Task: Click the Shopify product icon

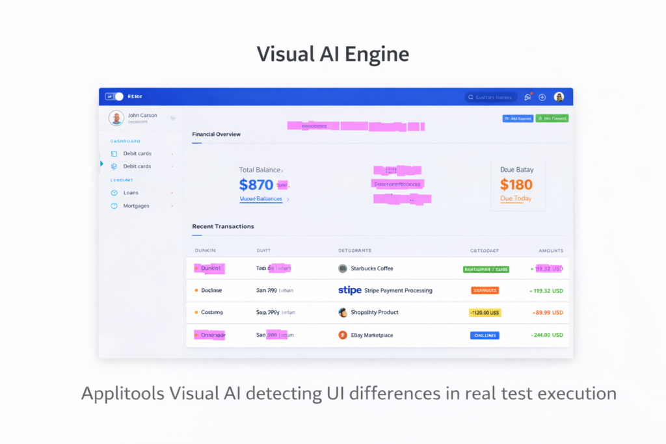Action: [343, 313]
